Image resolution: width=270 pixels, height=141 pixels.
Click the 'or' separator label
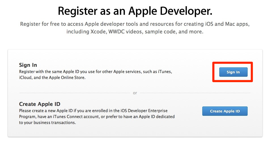pos(135,93)
